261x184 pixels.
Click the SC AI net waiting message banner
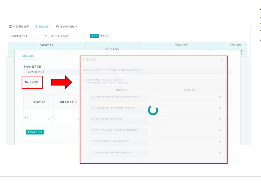[x=153, y=70]
